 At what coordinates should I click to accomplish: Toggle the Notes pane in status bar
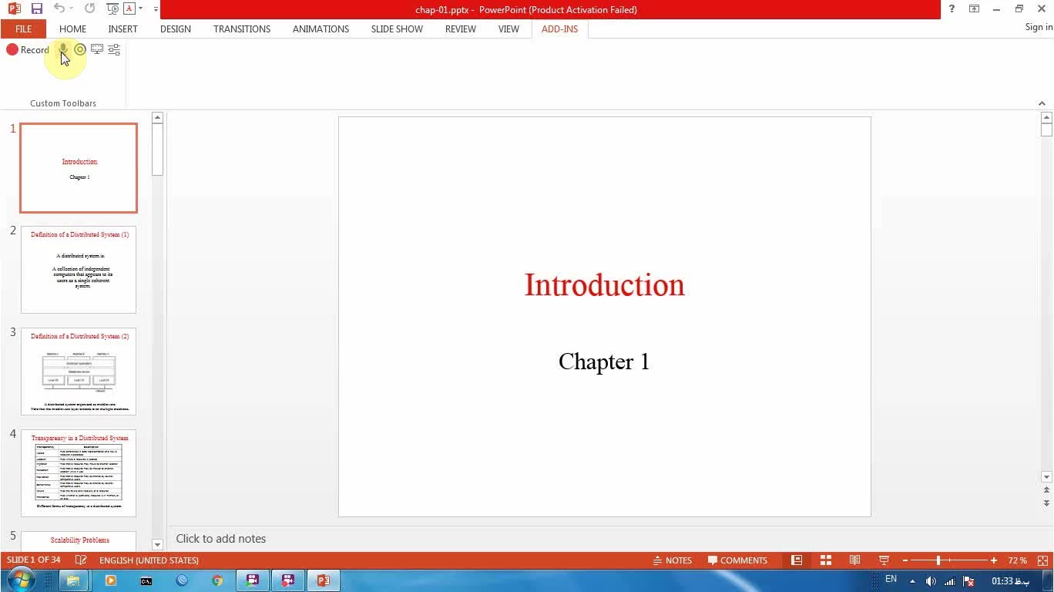pyautogui.click(x=672, y=560)
